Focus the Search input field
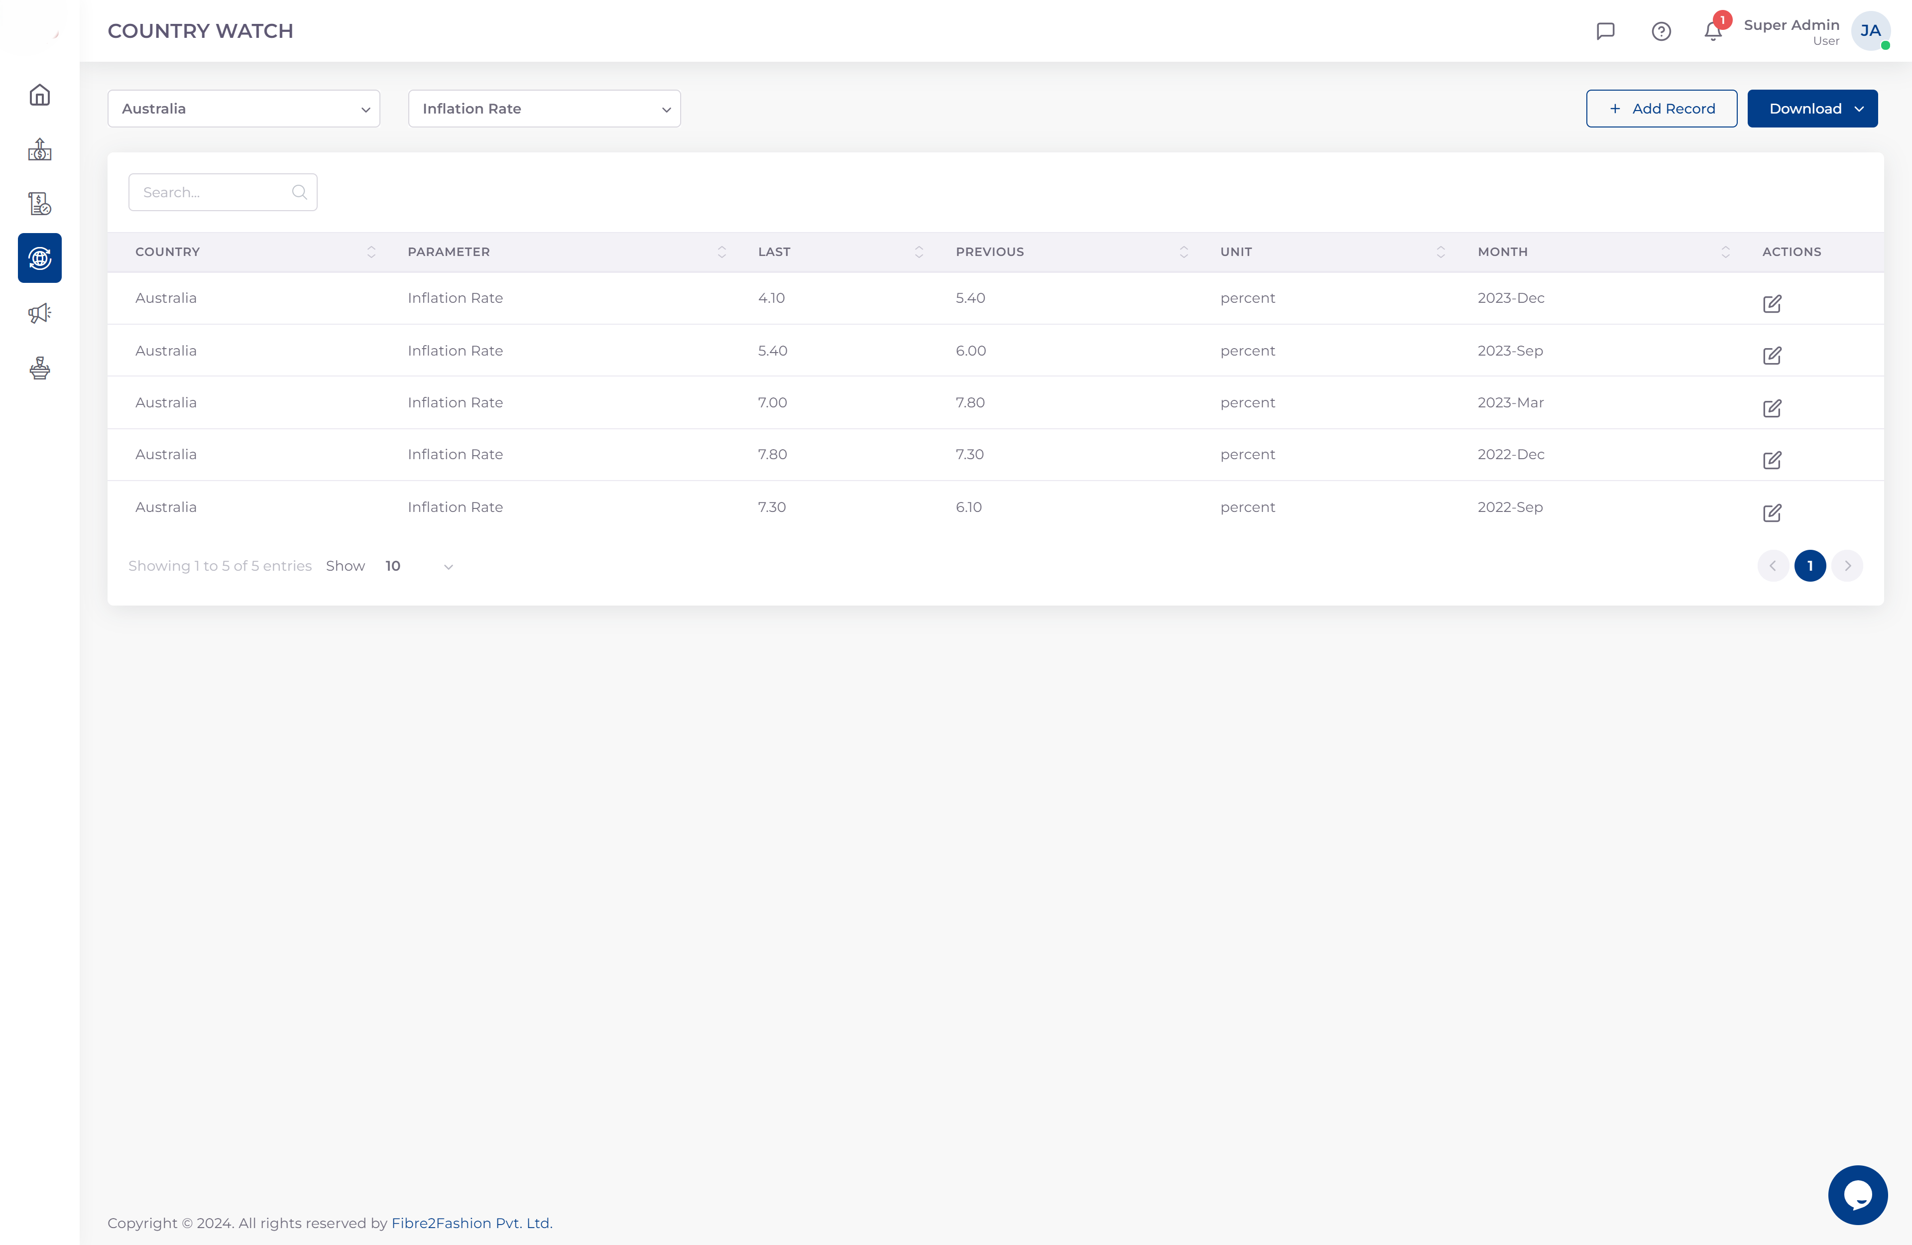Viewport: 1912px width, 1245px height. pyautogui.click(x=223, y=192)
